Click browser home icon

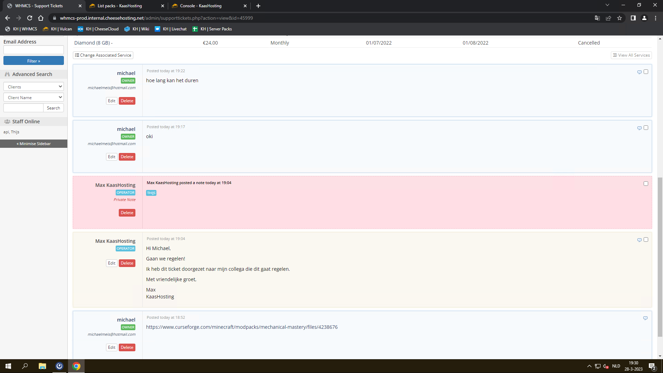click(x=41, y=18)
